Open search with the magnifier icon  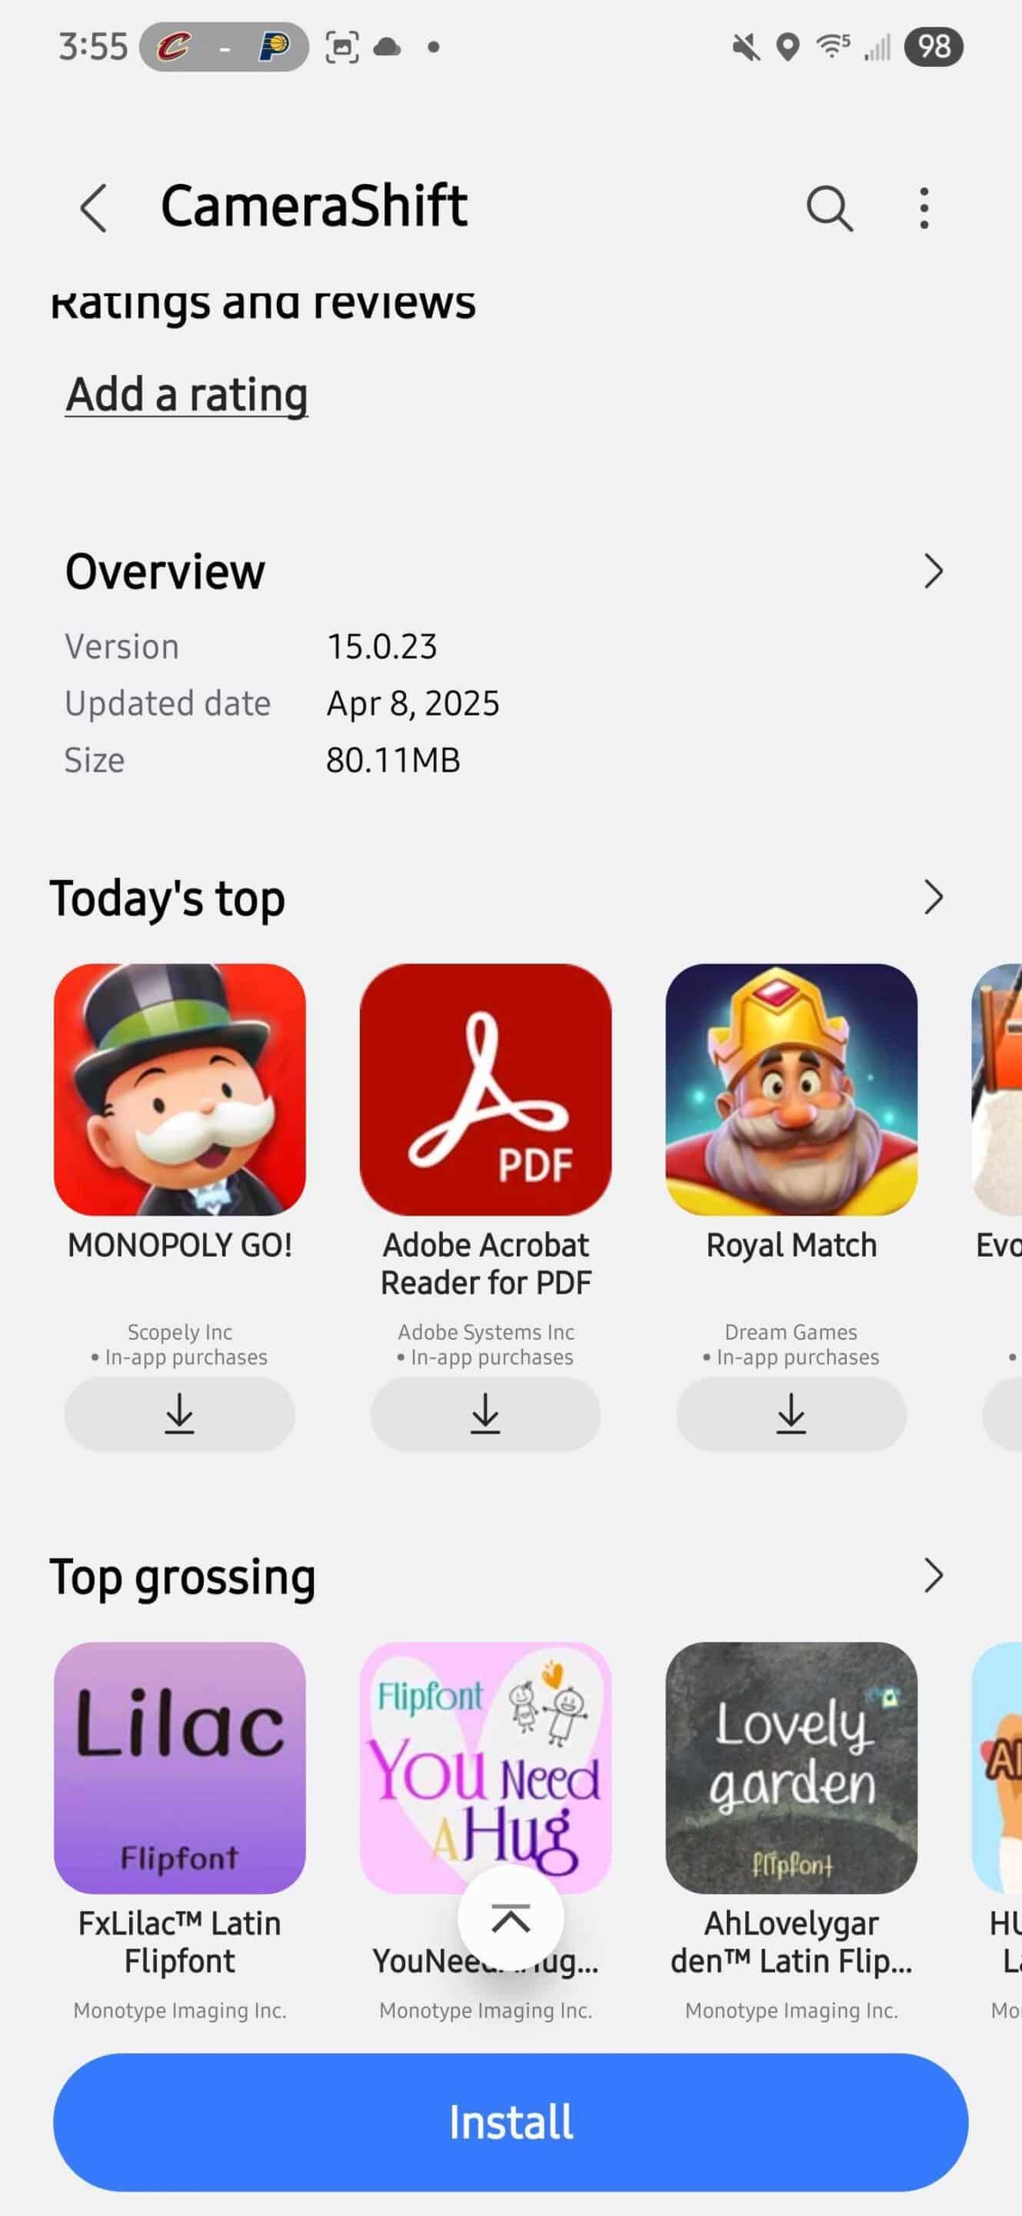830,209
